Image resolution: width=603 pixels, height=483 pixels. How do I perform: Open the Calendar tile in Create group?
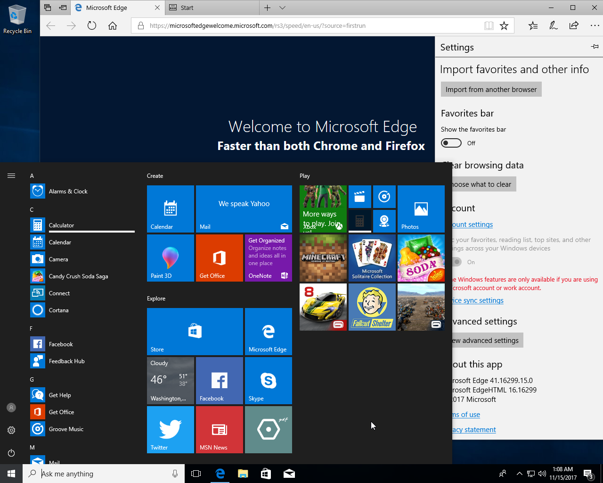tap(171, 209)
